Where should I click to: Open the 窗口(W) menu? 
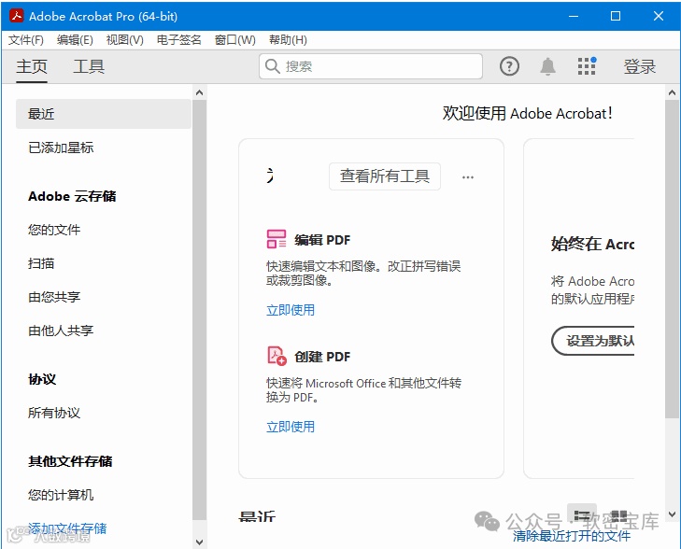tap(235, 40)
